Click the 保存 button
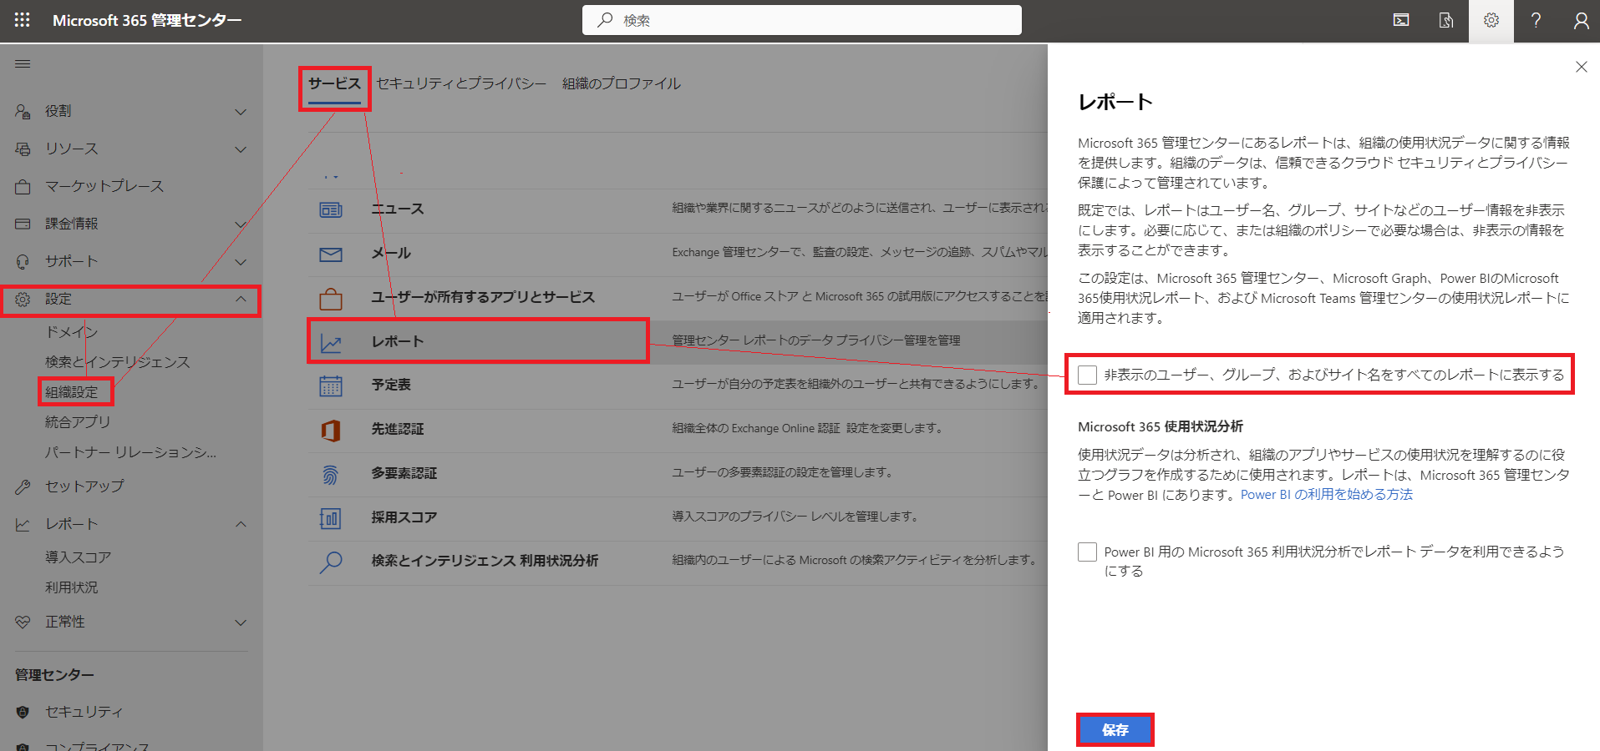Screen dimensions: 1600x751 (x=1115, y=730)
